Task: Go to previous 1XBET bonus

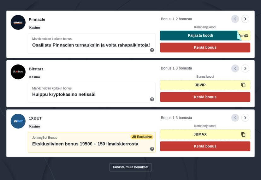Action: pyautogui.click(x=235, y=118)
